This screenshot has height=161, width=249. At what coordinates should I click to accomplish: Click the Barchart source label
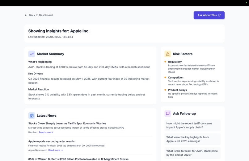point(33,132)
